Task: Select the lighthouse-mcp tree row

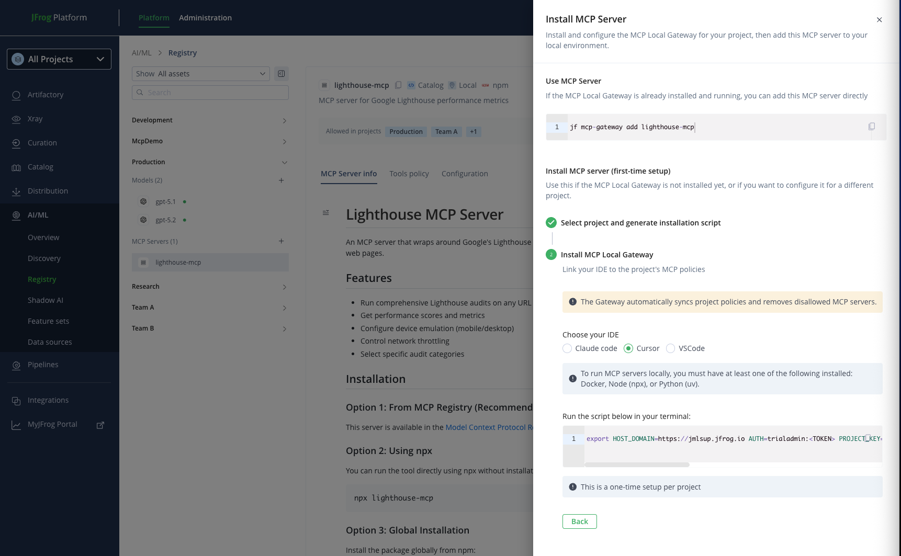Action: 210,263
